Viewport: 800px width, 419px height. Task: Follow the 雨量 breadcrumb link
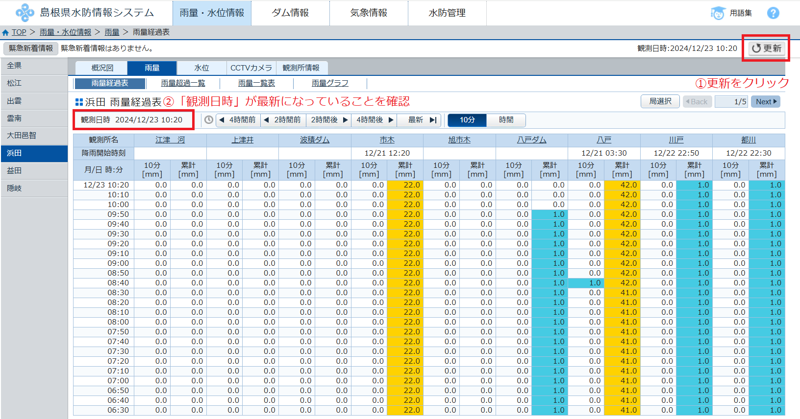112,32
